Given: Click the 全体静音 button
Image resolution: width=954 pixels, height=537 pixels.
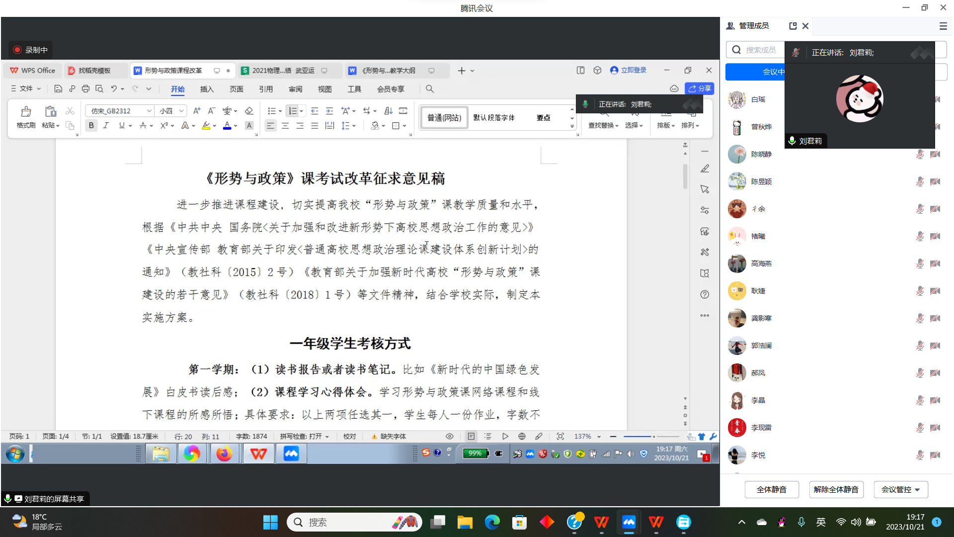Looking at the screenshot, I should [x=771, y=489].
